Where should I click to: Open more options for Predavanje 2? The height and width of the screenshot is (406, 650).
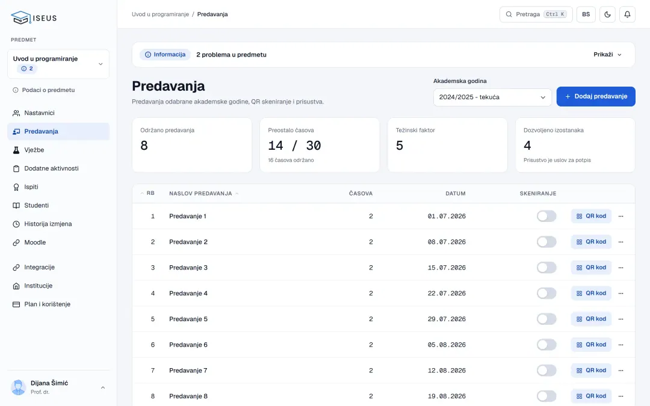point(621,242)
